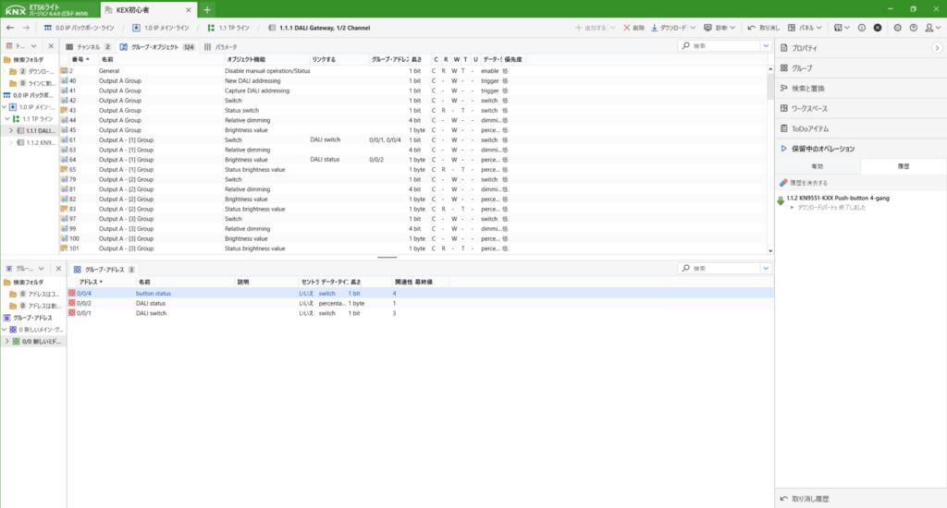Click the settings gear icon in toolbar

(x=898, y=29)
